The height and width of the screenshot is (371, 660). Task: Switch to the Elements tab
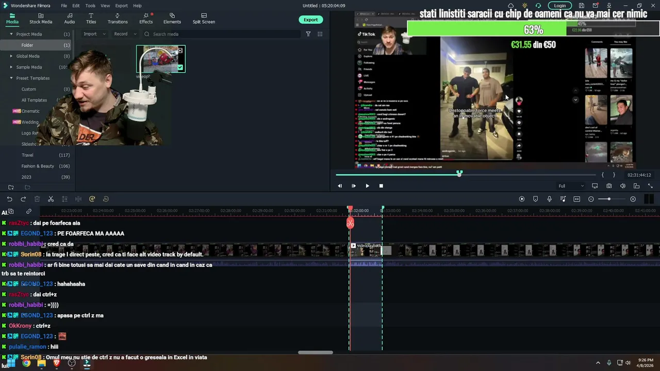pos(172,19)
